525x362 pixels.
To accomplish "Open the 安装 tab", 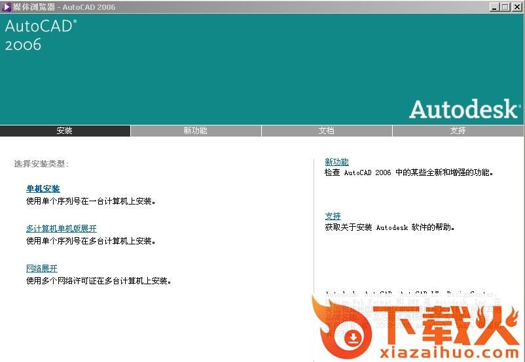I will click(x=65, y=131).
